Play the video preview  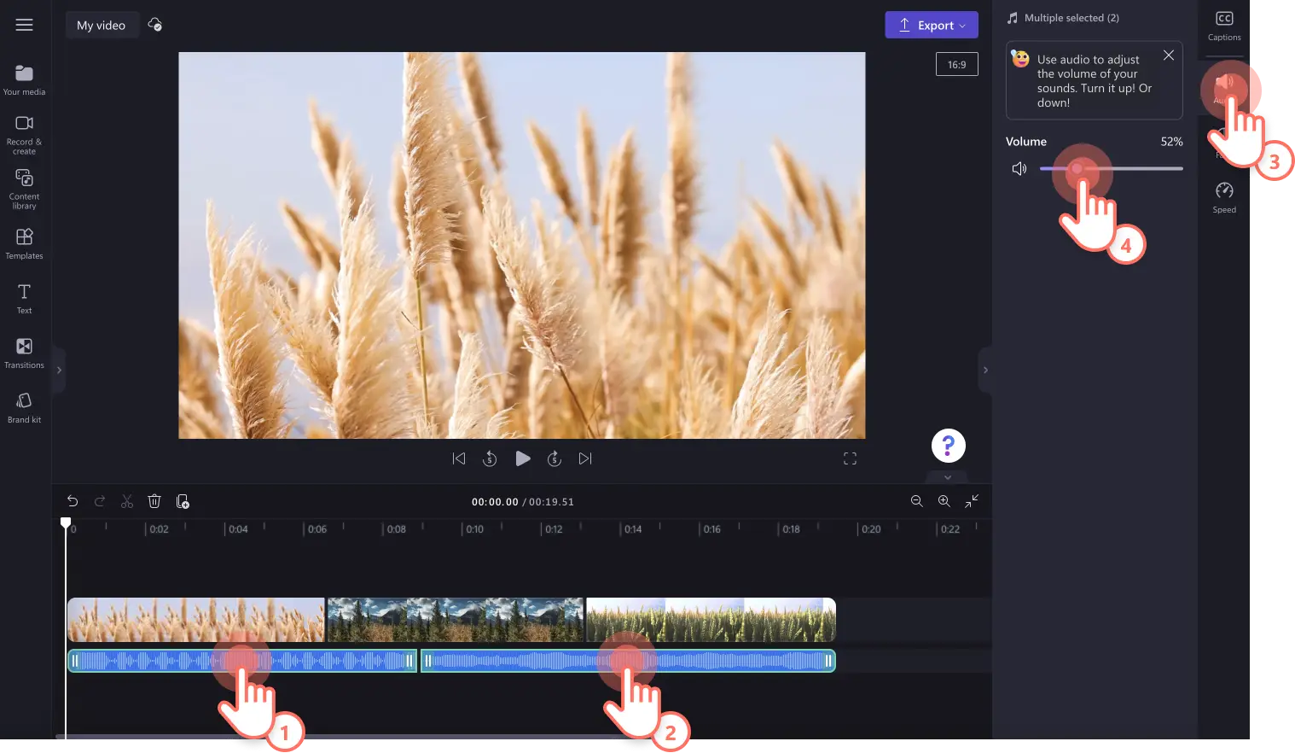[x=523, y=458]
